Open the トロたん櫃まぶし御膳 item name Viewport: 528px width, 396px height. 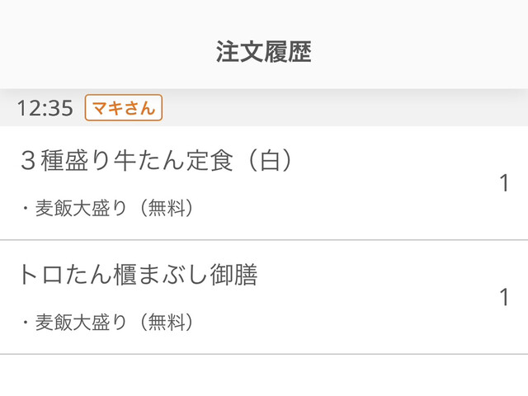138,275
